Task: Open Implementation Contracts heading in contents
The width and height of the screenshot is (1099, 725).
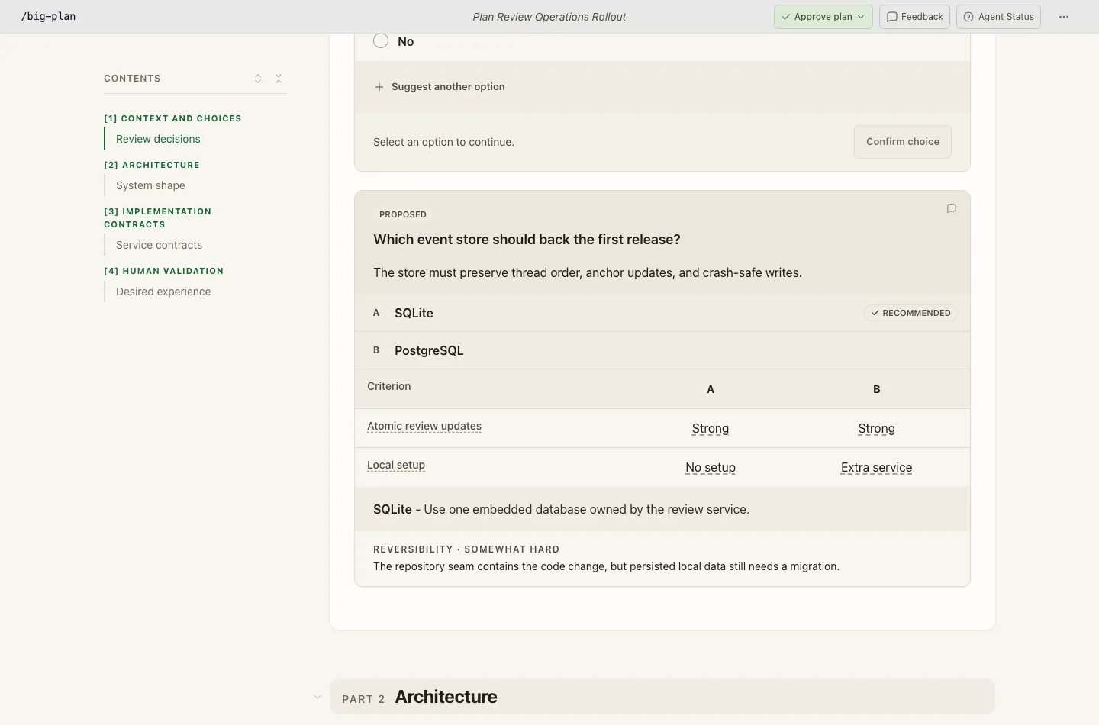Action: click(x=158, y=217)
